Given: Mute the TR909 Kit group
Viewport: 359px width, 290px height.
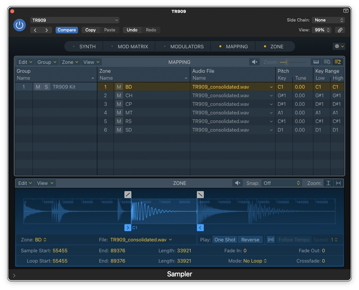Looking at the screenshot, I should click(x=38, y=87).
